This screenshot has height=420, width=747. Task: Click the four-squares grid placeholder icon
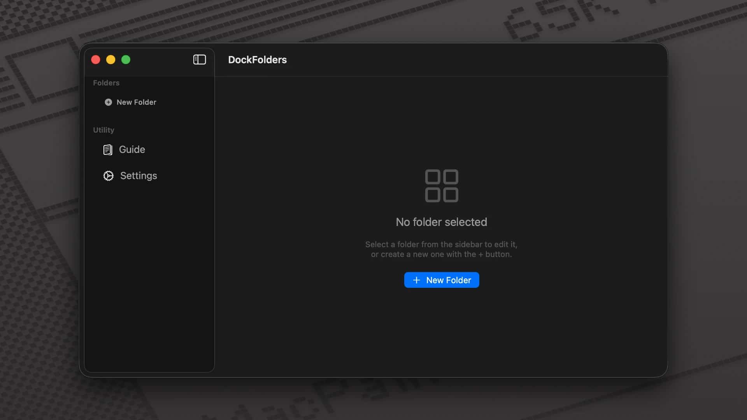(442, 186)
